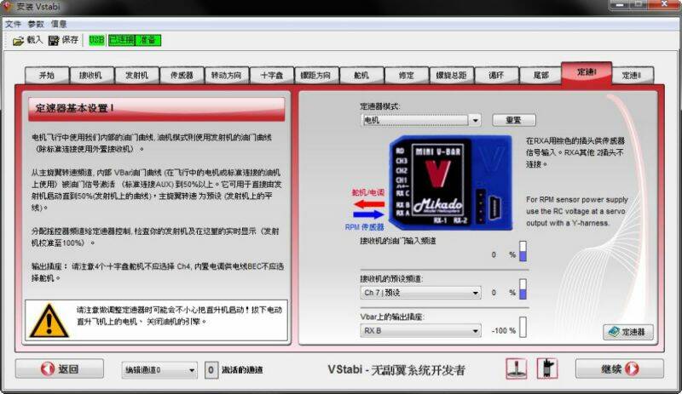Screen dimensions: 682x394
Task: Open the 文件 menu
Action: pos(13,24)
